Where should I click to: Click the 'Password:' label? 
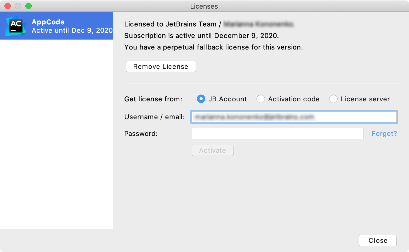pos(141,134)
